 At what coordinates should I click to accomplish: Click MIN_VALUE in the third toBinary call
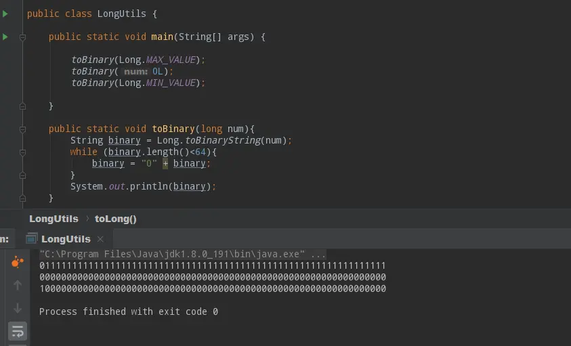[171, 83]
